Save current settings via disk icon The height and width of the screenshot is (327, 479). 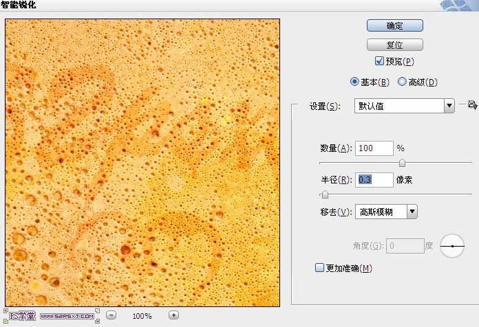pyautogui.click(x=472, y=105)
